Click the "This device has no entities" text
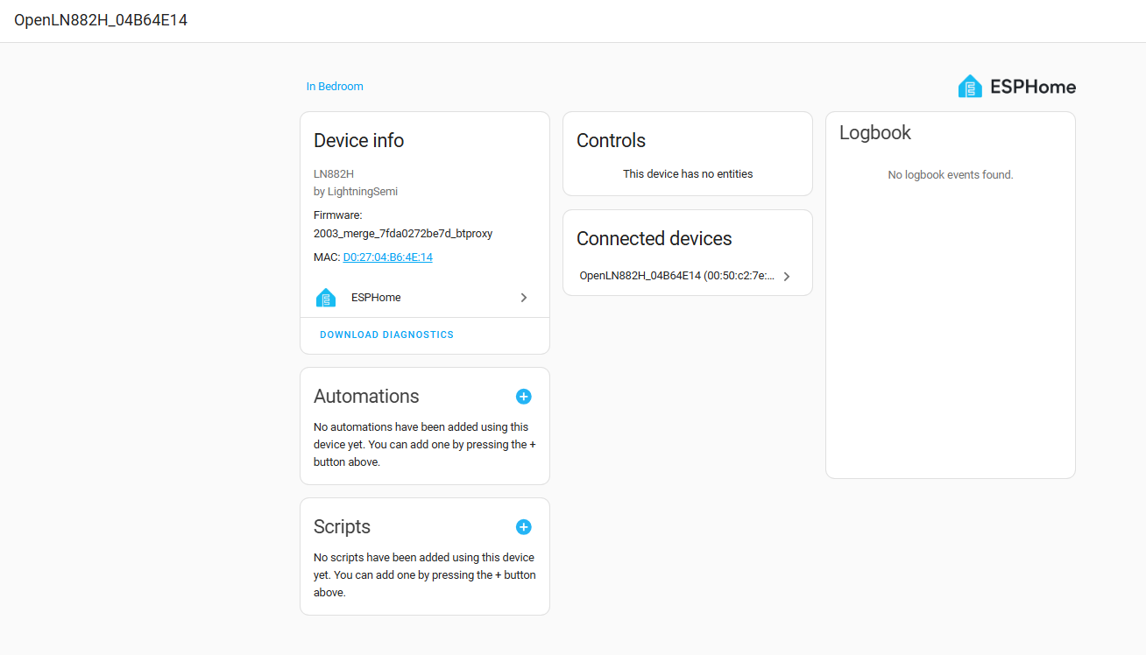1146x655 pixels. [x=688, y=174]
